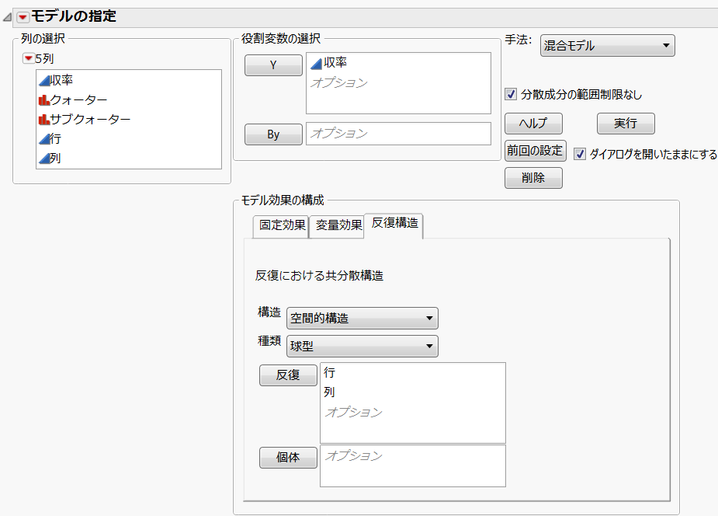
Task: Open the 手法 dropdown showing 混合モデル
Action: tap(607, 46)
